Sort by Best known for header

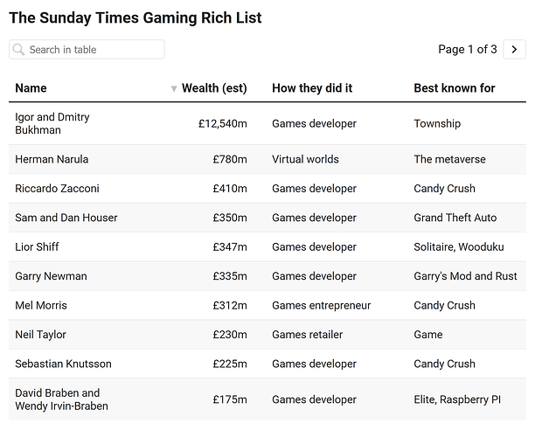pyautogui.click(x=454, y=88)
